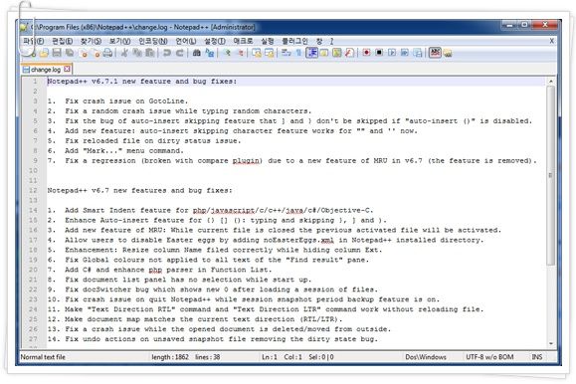Click text "Fix crash issue on GotoLine."

126,101
